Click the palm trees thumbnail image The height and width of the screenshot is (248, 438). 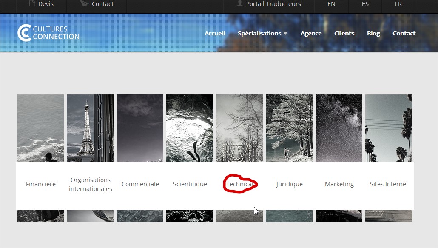388,128
